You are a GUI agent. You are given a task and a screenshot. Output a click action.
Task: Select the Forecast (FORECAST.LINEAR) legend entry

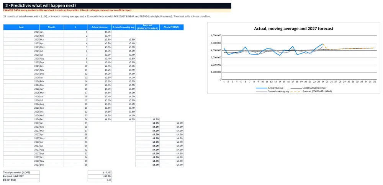311,91
